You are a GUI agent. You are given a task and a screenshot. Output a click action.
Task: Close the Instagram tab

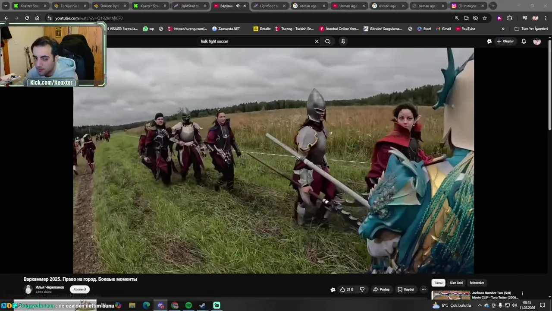[483, 6]
